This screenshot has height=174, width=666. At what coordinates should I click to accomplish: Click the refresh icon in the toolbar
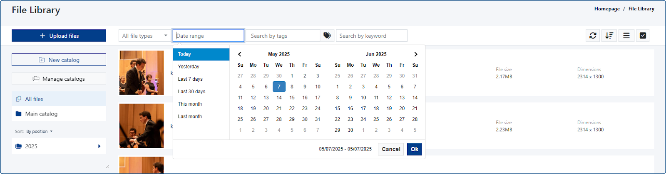593,36
